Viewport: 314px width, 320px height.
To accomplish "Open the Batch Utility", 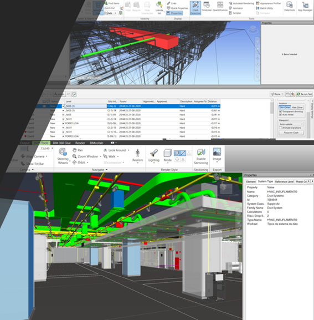I will pos(264,8).
